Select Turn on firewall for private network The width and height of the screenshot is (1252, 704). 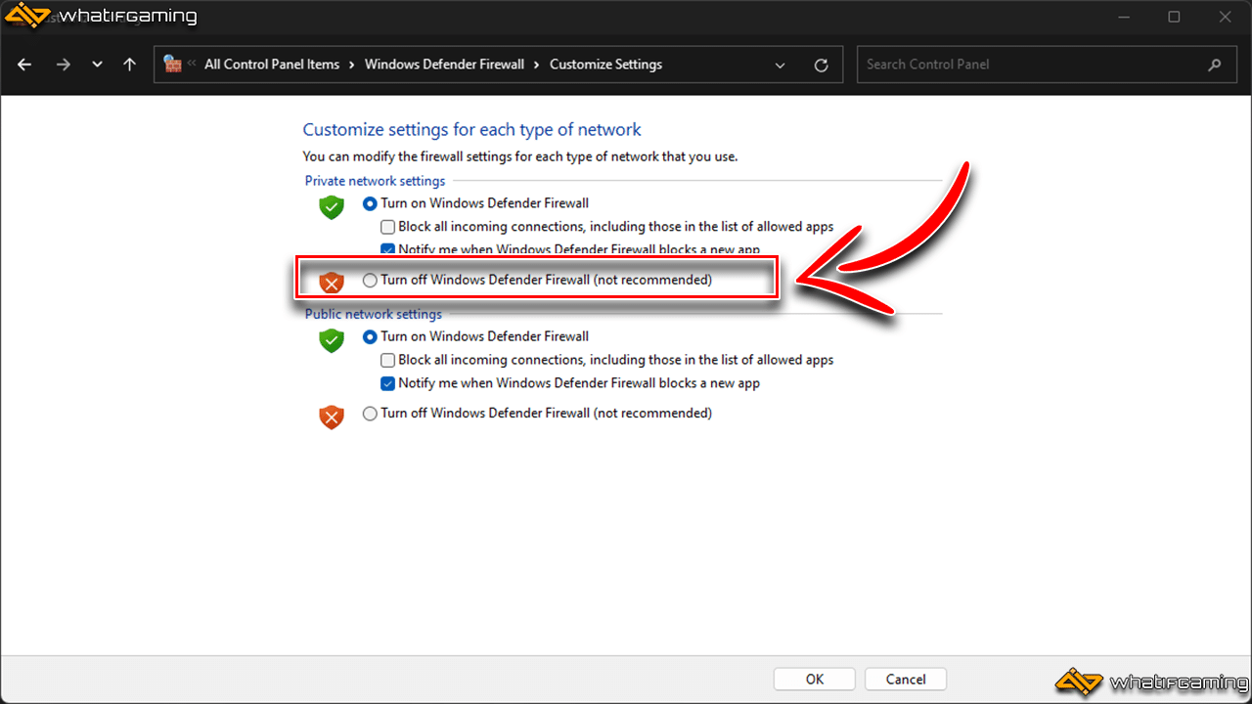(370, 204)
